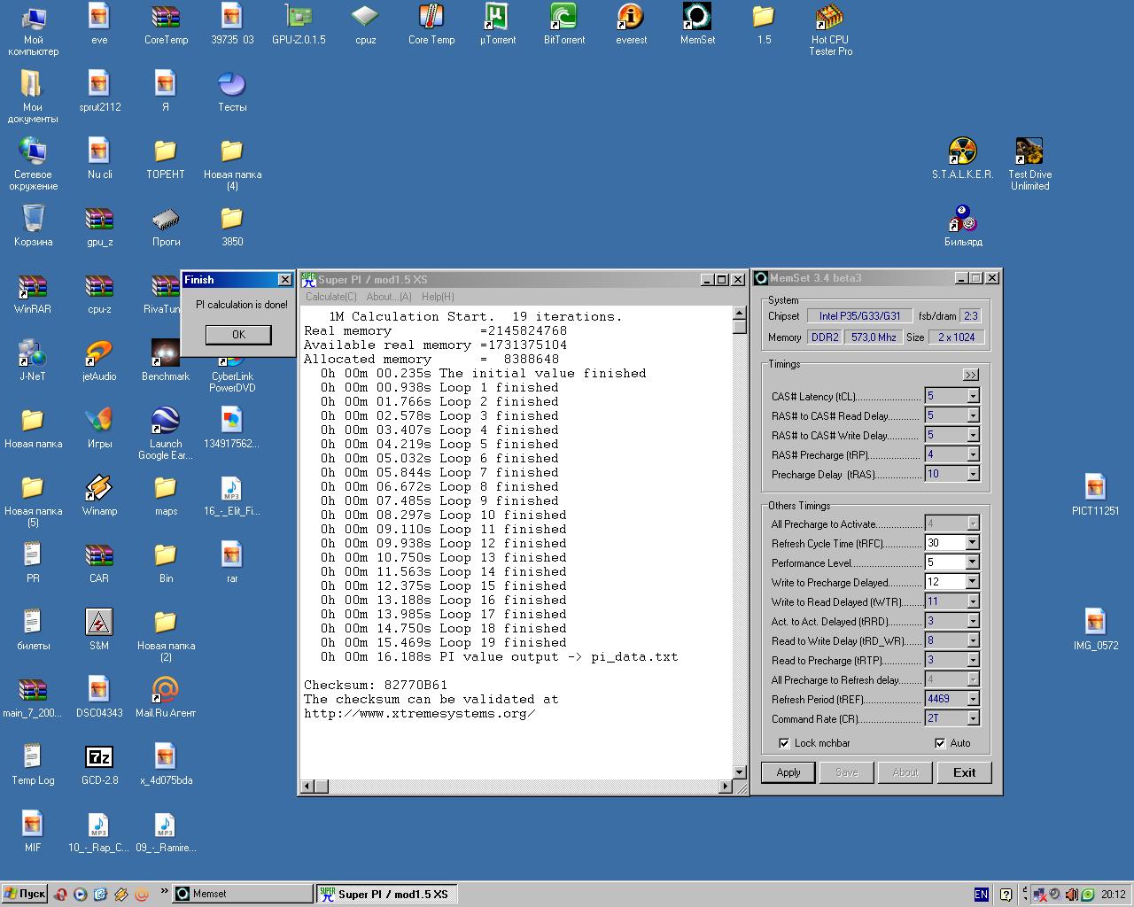Switch to Super PI taskbar button
Viewport: 1134px width, 907px height.
[387, 894]
